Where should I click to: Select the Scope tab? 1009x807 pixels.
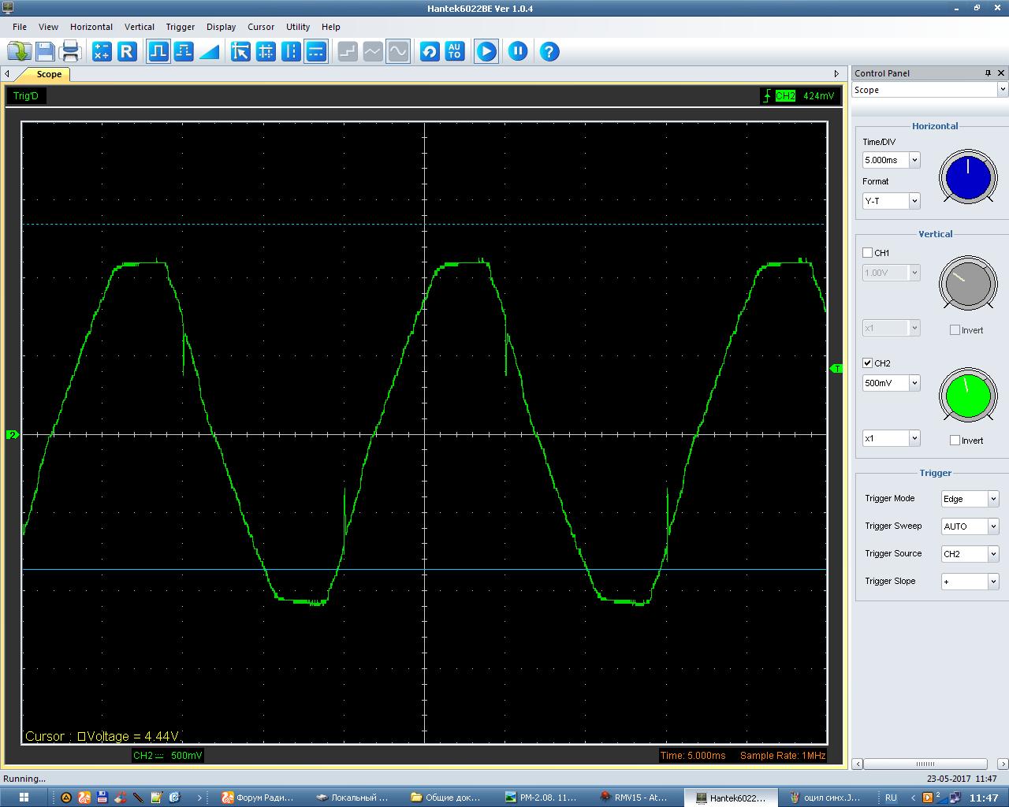(x=49, y=74)
